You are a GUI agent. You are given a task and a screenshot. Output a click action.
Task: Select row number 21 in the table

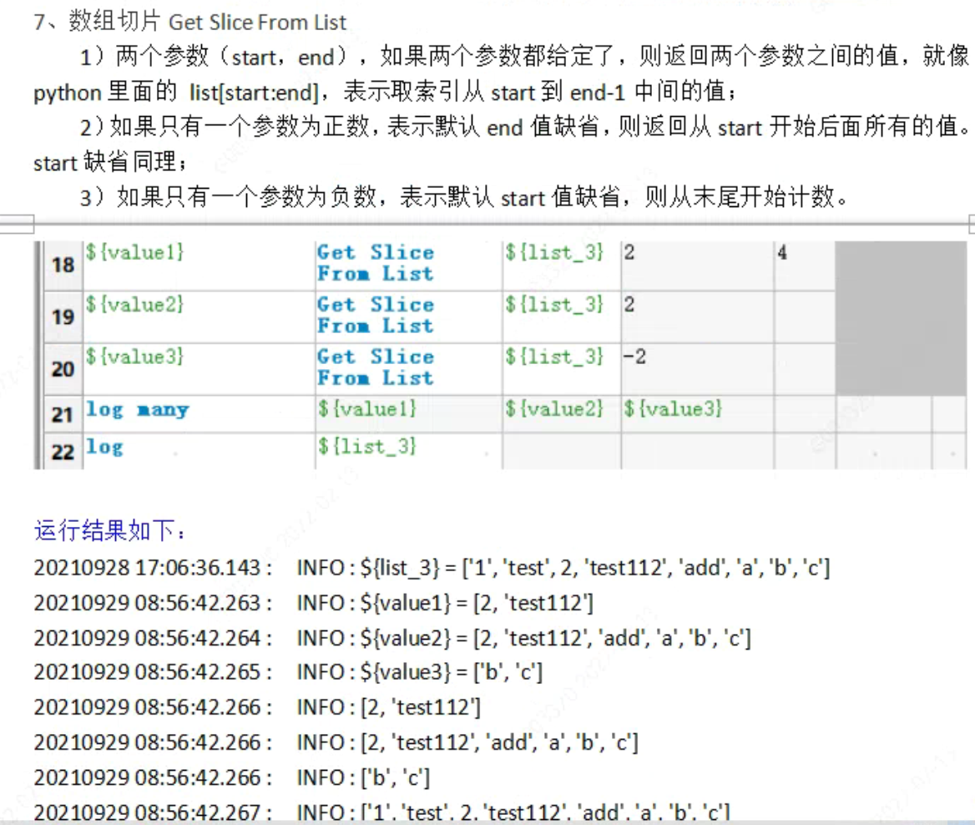coord(63,414)
